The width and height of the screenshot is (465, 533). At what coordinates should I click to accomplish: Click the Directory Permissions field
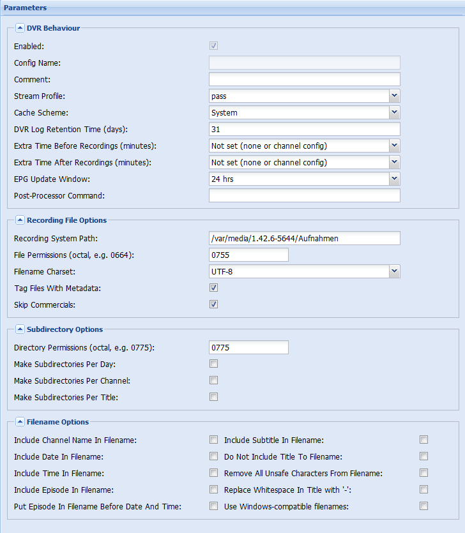[248, 347]
